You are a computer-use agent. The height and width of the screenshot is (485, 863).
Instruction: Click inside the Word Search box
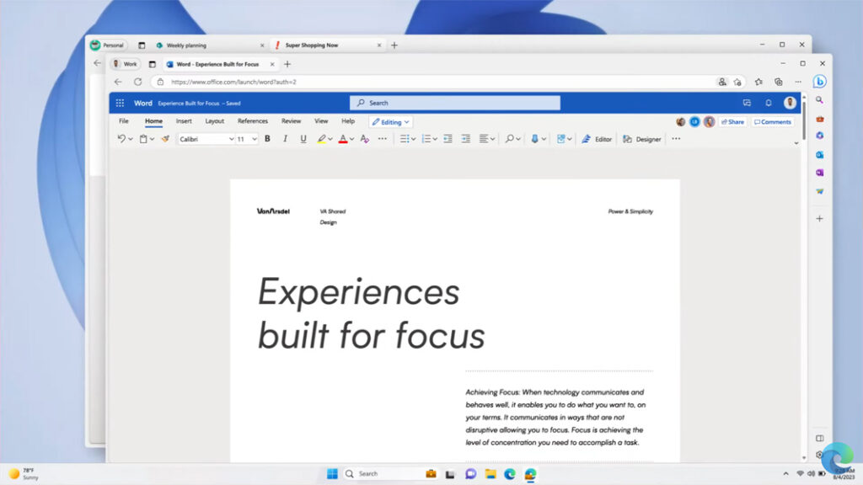pos(455,102)
